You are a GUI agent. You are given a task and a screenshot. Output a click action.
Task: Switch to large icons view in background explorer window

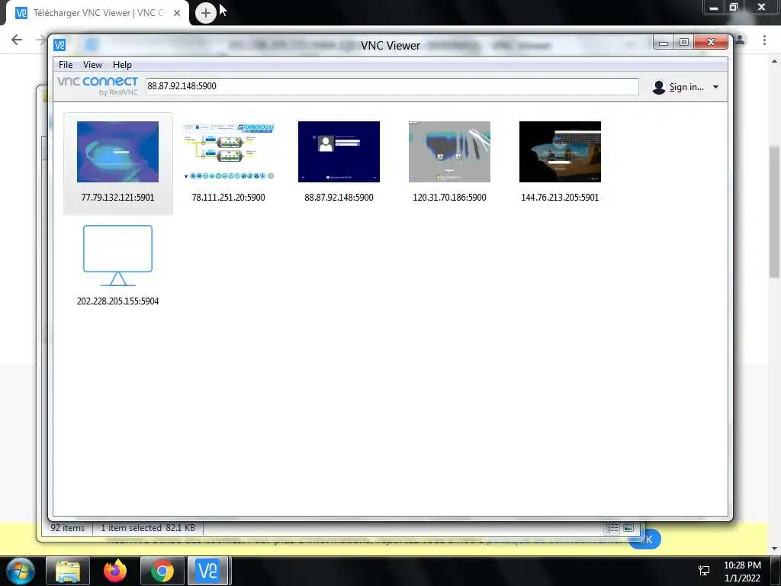(628, 528)
